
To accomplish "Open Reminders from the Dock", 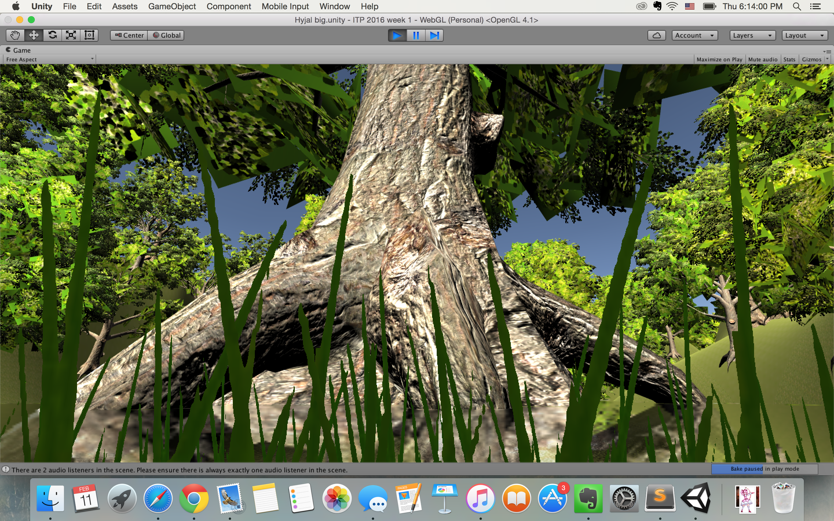I will (x=301, y=498).
